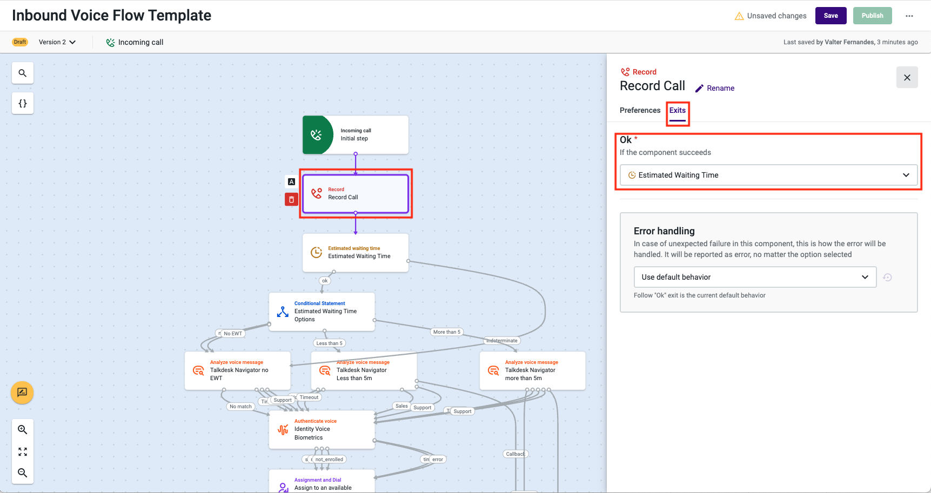The height and width of the screenshot is (493, 931).
Task: Click the 'No match' exit label
Action: click(241, 407)
